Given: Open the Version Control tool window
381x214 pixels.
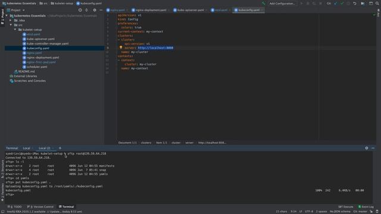Looking at the screenshot, I should 40,207.
